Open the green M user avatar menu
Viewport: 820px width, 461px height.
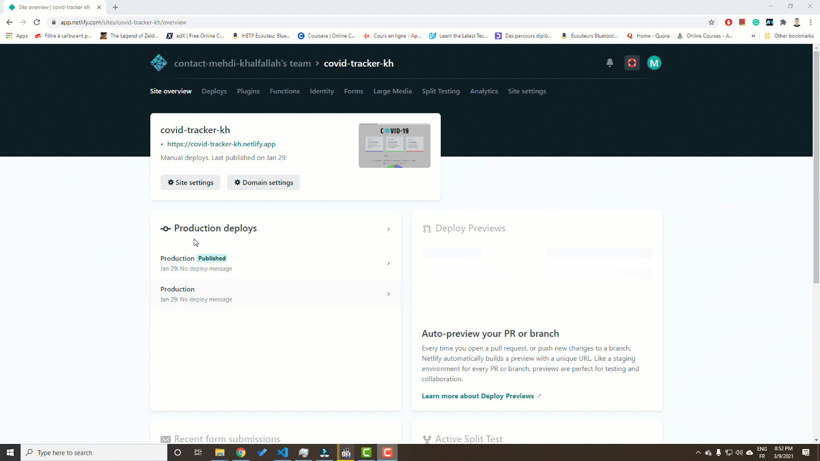[654, 63]
